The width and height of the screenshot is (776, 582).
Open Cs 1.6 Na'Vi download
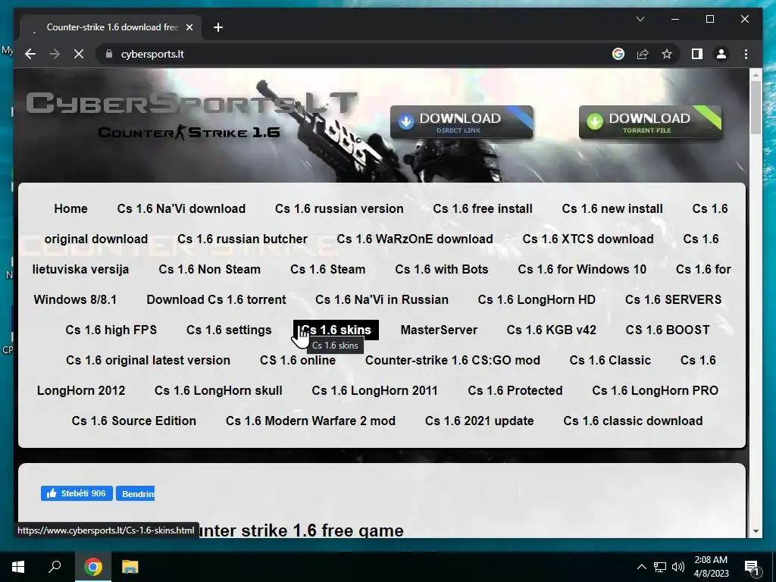click(x=181, y=209)
